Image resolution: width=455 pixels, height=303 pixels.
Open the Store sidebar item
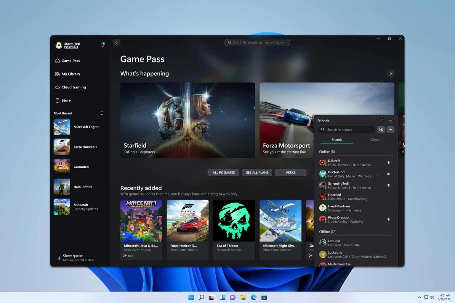(63, 100)
